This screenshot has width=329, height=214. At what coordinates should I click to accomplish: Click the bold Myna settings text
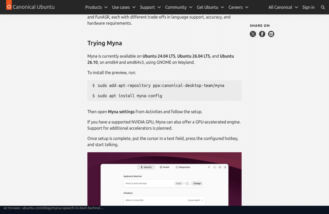[x=121, y=111]
